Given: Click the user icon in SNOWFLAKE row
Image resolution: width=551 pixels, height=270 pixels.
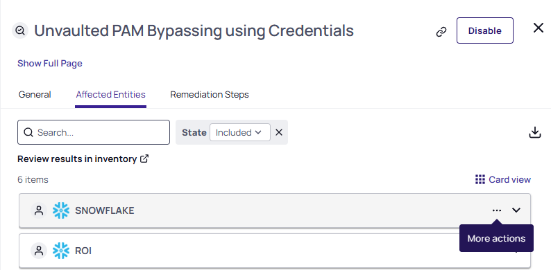Looking at the screenshot, I should [39, 210].
